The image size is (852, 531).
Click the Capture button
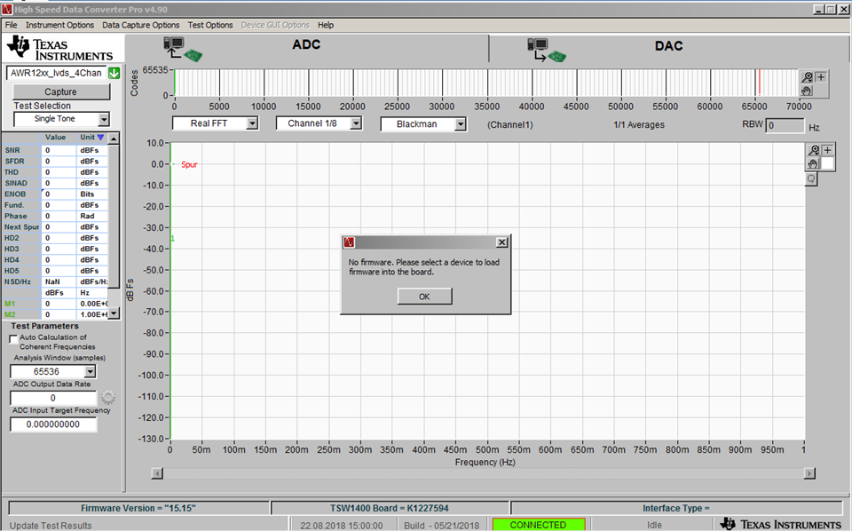point(61,91)
